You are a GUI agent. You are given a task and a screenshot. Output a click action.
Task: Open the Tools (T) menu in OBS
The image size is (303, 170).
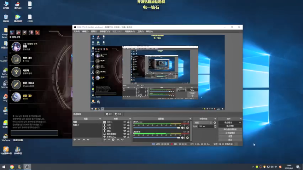tap(141, 31)
